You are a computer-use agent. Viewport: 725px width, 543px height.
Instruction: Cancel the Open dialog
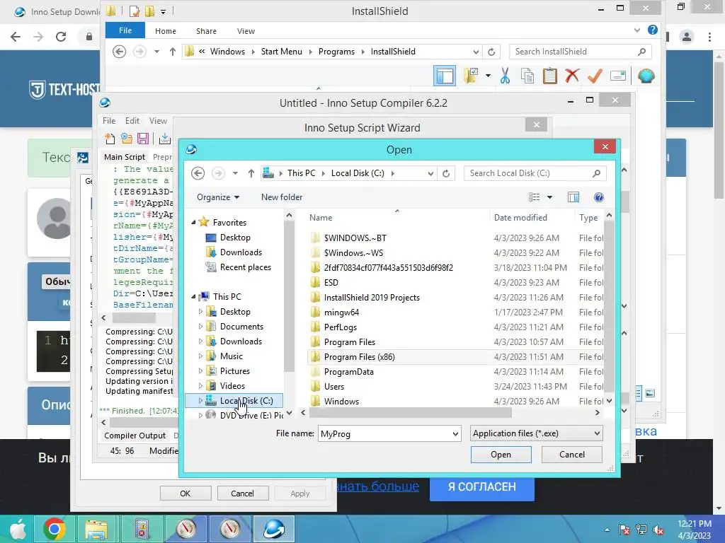(x=571, y=455)
